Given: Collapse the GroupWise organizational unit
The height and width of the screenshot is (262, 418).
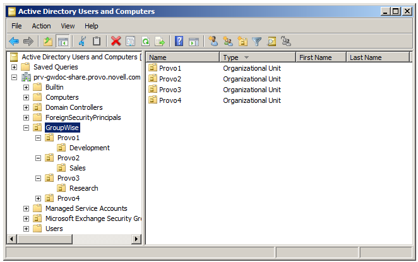Looking at the screenshot, I should point(26,128).
